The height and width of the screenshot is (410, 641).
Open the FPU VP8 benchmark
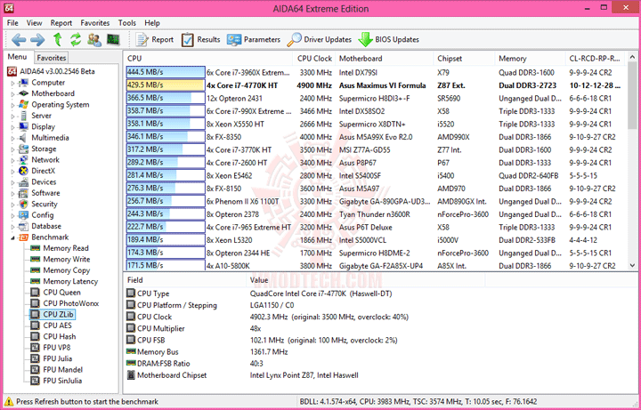(x=56, y=347)
